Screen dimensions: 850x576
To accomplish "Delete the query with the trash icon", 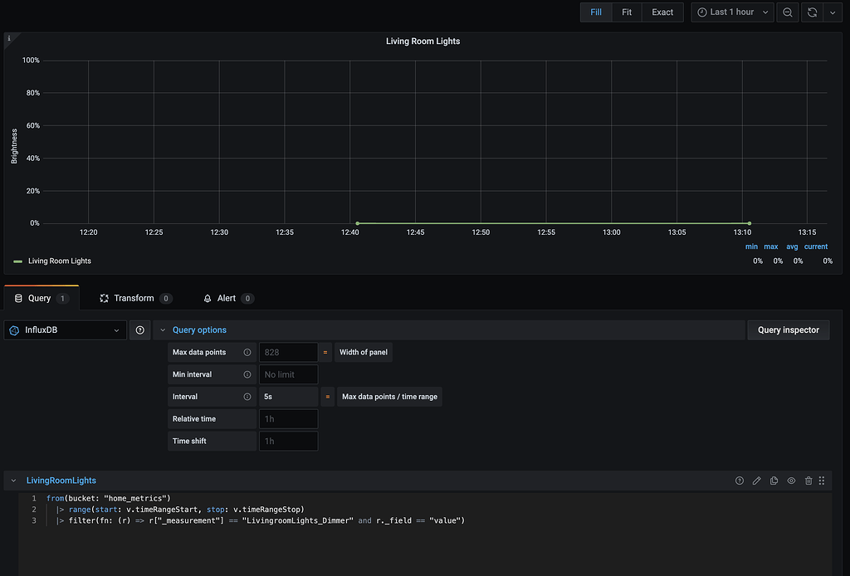I will point(808,481).
